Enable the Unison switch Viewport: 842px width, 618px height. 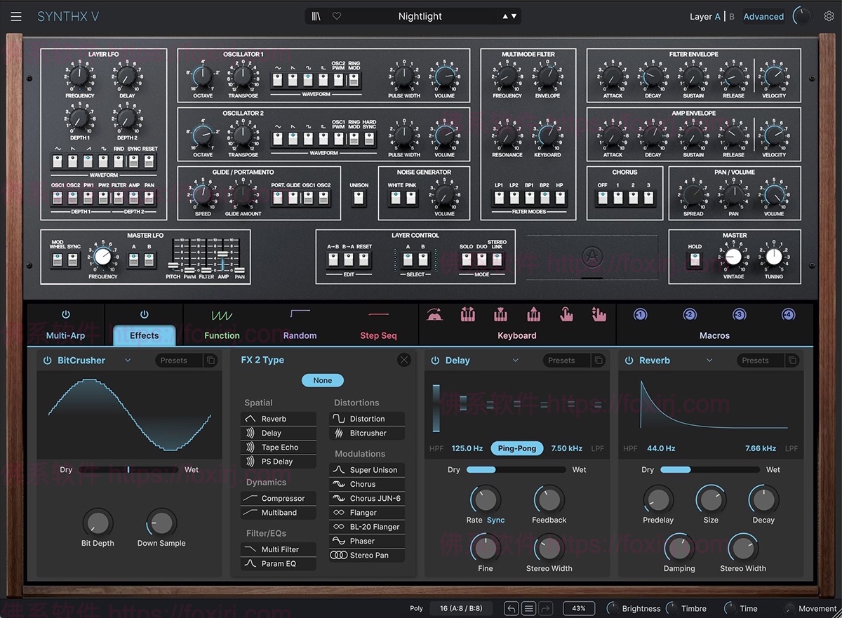pos(359,199)
